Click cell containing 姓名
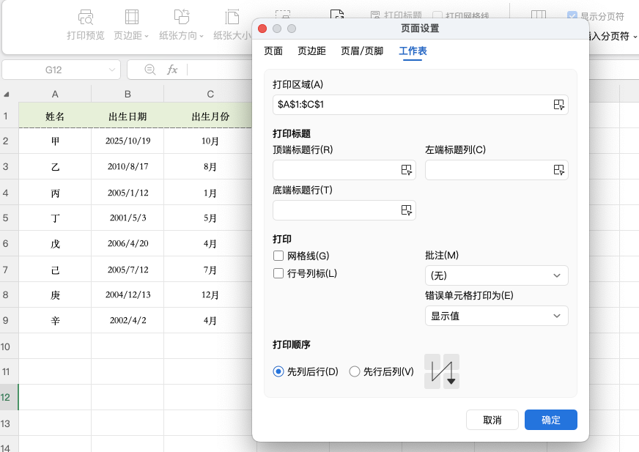The width and height of the screenshot is (639, 452). [55, 116]
